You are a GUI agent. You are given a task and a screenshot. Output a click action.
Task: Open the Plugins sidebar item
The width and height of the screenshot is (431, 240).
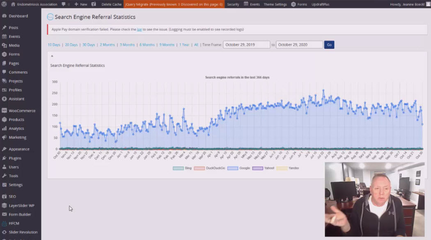(x=15, y=158)
